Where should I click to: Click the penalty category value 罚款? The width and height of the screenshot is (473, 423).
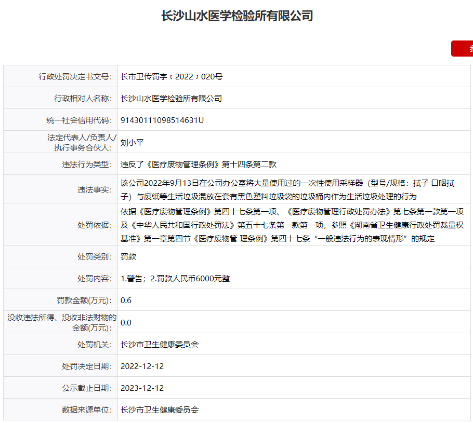click(x=128, y=256)
